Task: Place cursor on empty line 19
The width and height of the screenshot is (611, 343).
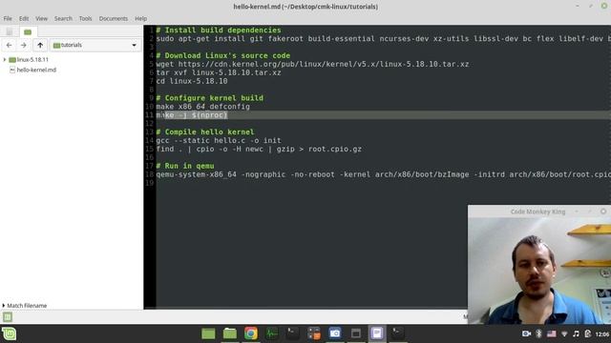Action: [x=383, y=183]
